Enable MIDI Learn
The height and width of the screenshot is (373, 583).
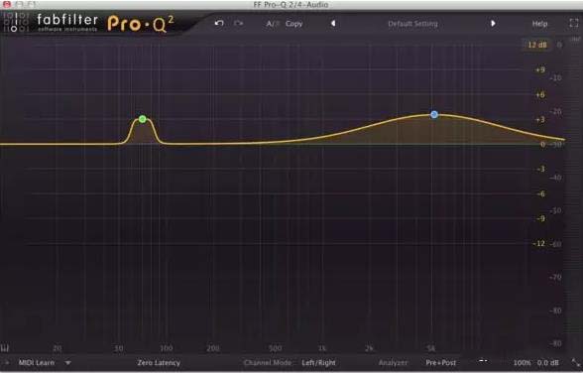click(37, 363)
